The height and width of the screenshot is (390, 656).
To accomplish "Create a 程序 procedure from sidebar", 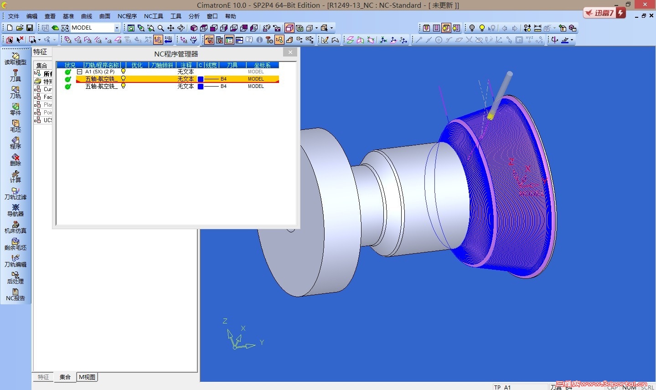I will tap(15, 143).
